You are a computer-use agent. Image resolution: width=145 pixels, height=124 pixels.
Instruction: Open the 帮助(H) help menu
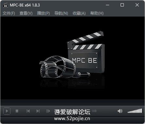(x=97, y=13)
